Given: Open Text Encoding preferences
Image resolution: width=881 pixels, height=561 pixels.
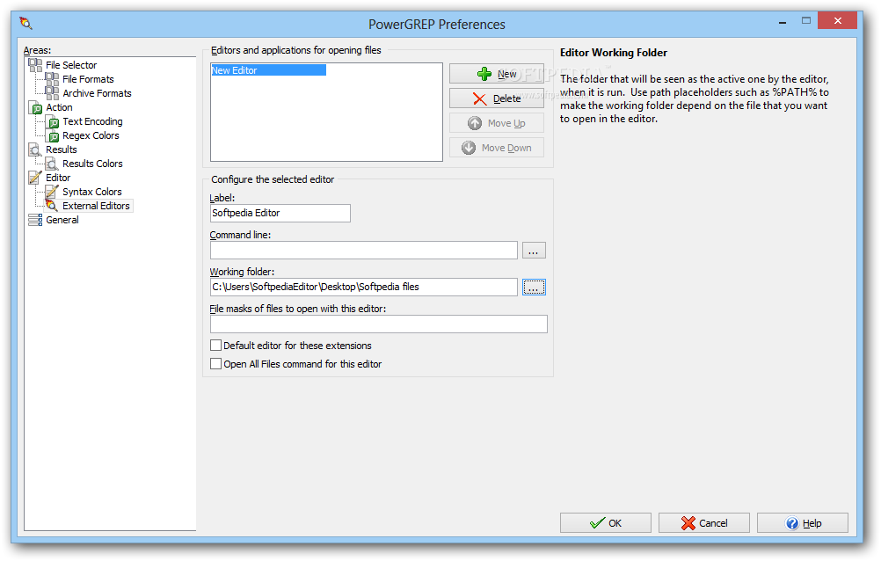Looking at the screenshot, I should click(92, 120).
